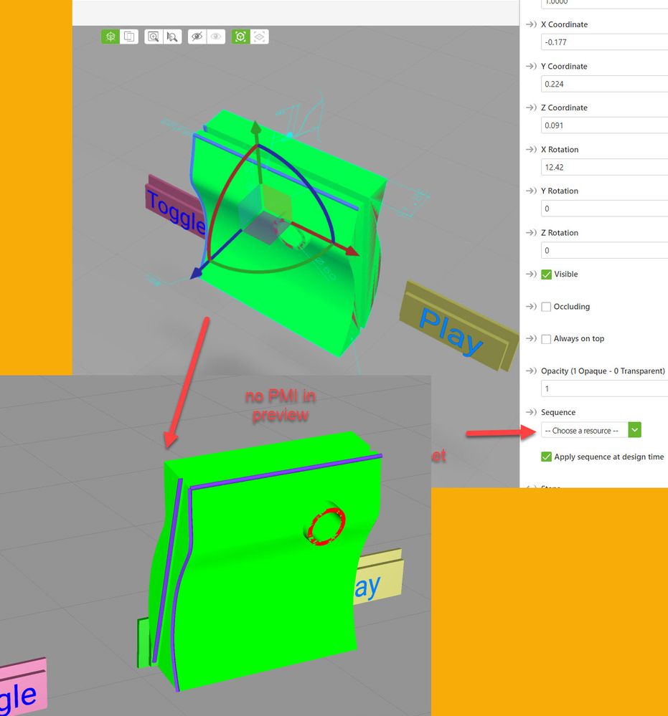
Task: Open the Sequence resource dropdown arrow
Action: point(634,430)
